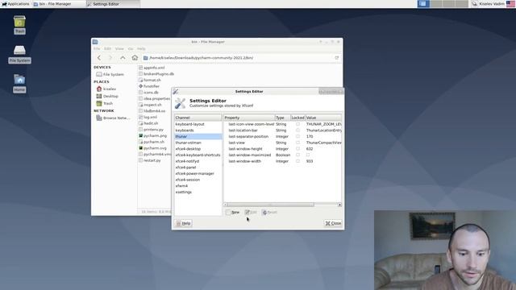Select xsettings channel
516x290 pixels.
(198, 192)
